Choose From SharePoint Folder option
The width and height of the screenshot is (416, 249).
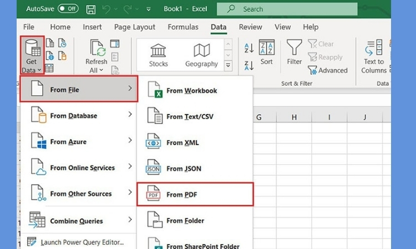(195, 243)
